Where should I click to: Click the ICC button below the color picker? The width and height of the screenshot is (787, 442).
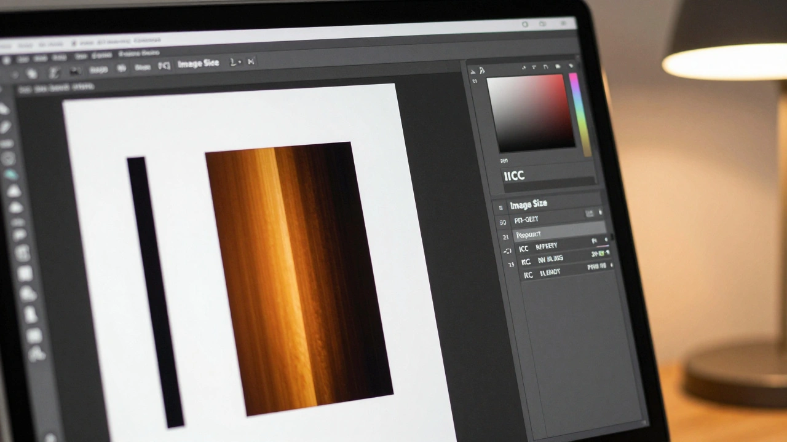515,176
